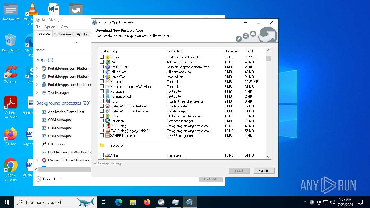Open CCleaner desktop shortcut
Viewport: 370px width, 208px height.
coord(11,75)
